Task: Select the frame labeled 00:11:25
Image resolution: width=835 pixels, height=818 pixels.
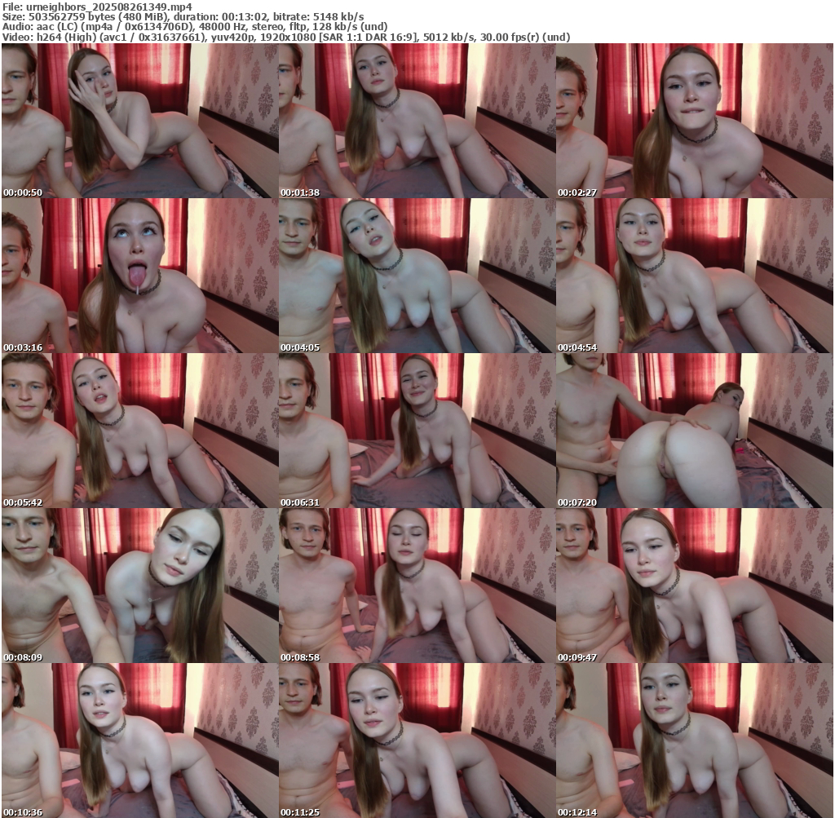Action: pos(417,740)
